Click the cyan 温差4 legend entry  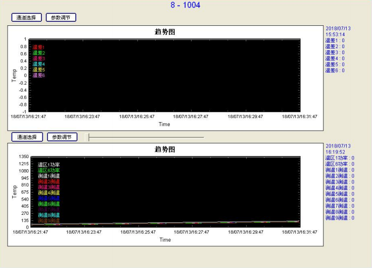pyautogui.click(x=39, y=64)
